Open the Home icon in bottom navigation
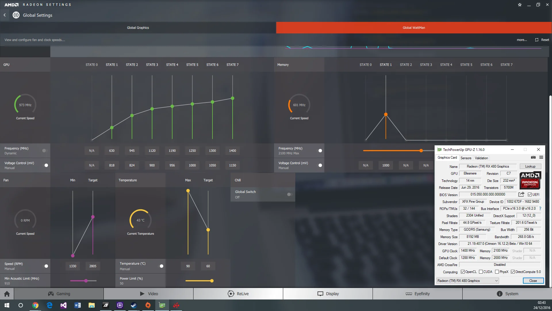 click(7, 294)
